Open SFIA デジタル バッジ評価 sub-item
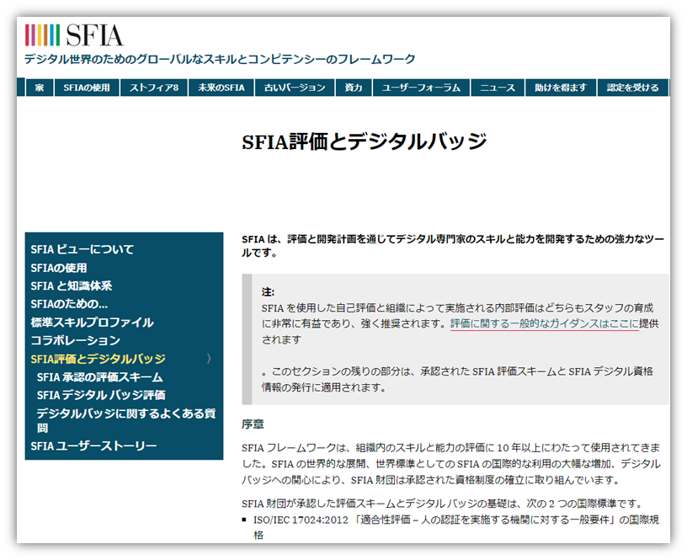Image resolution: width=687 pixels, height=560 pixels. (x=101, y=395)
